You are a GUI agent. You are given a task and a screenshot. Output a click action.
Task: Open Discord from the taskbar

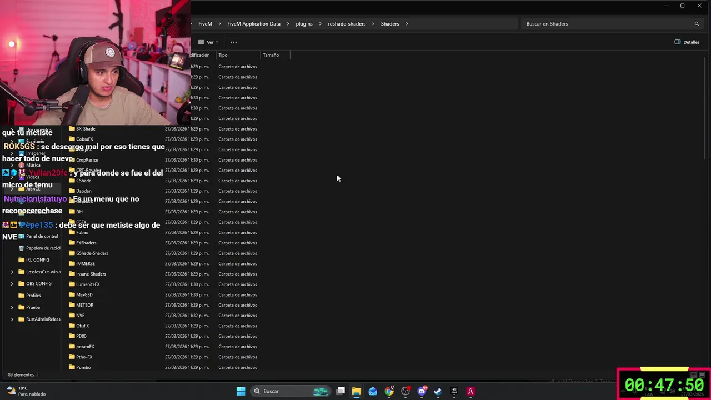pyautogui.click(x=422, y=391)
